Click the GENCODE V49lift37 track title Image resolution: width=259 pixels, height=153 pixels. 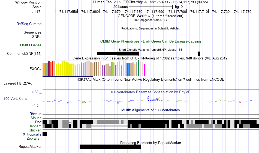[150, 16]
